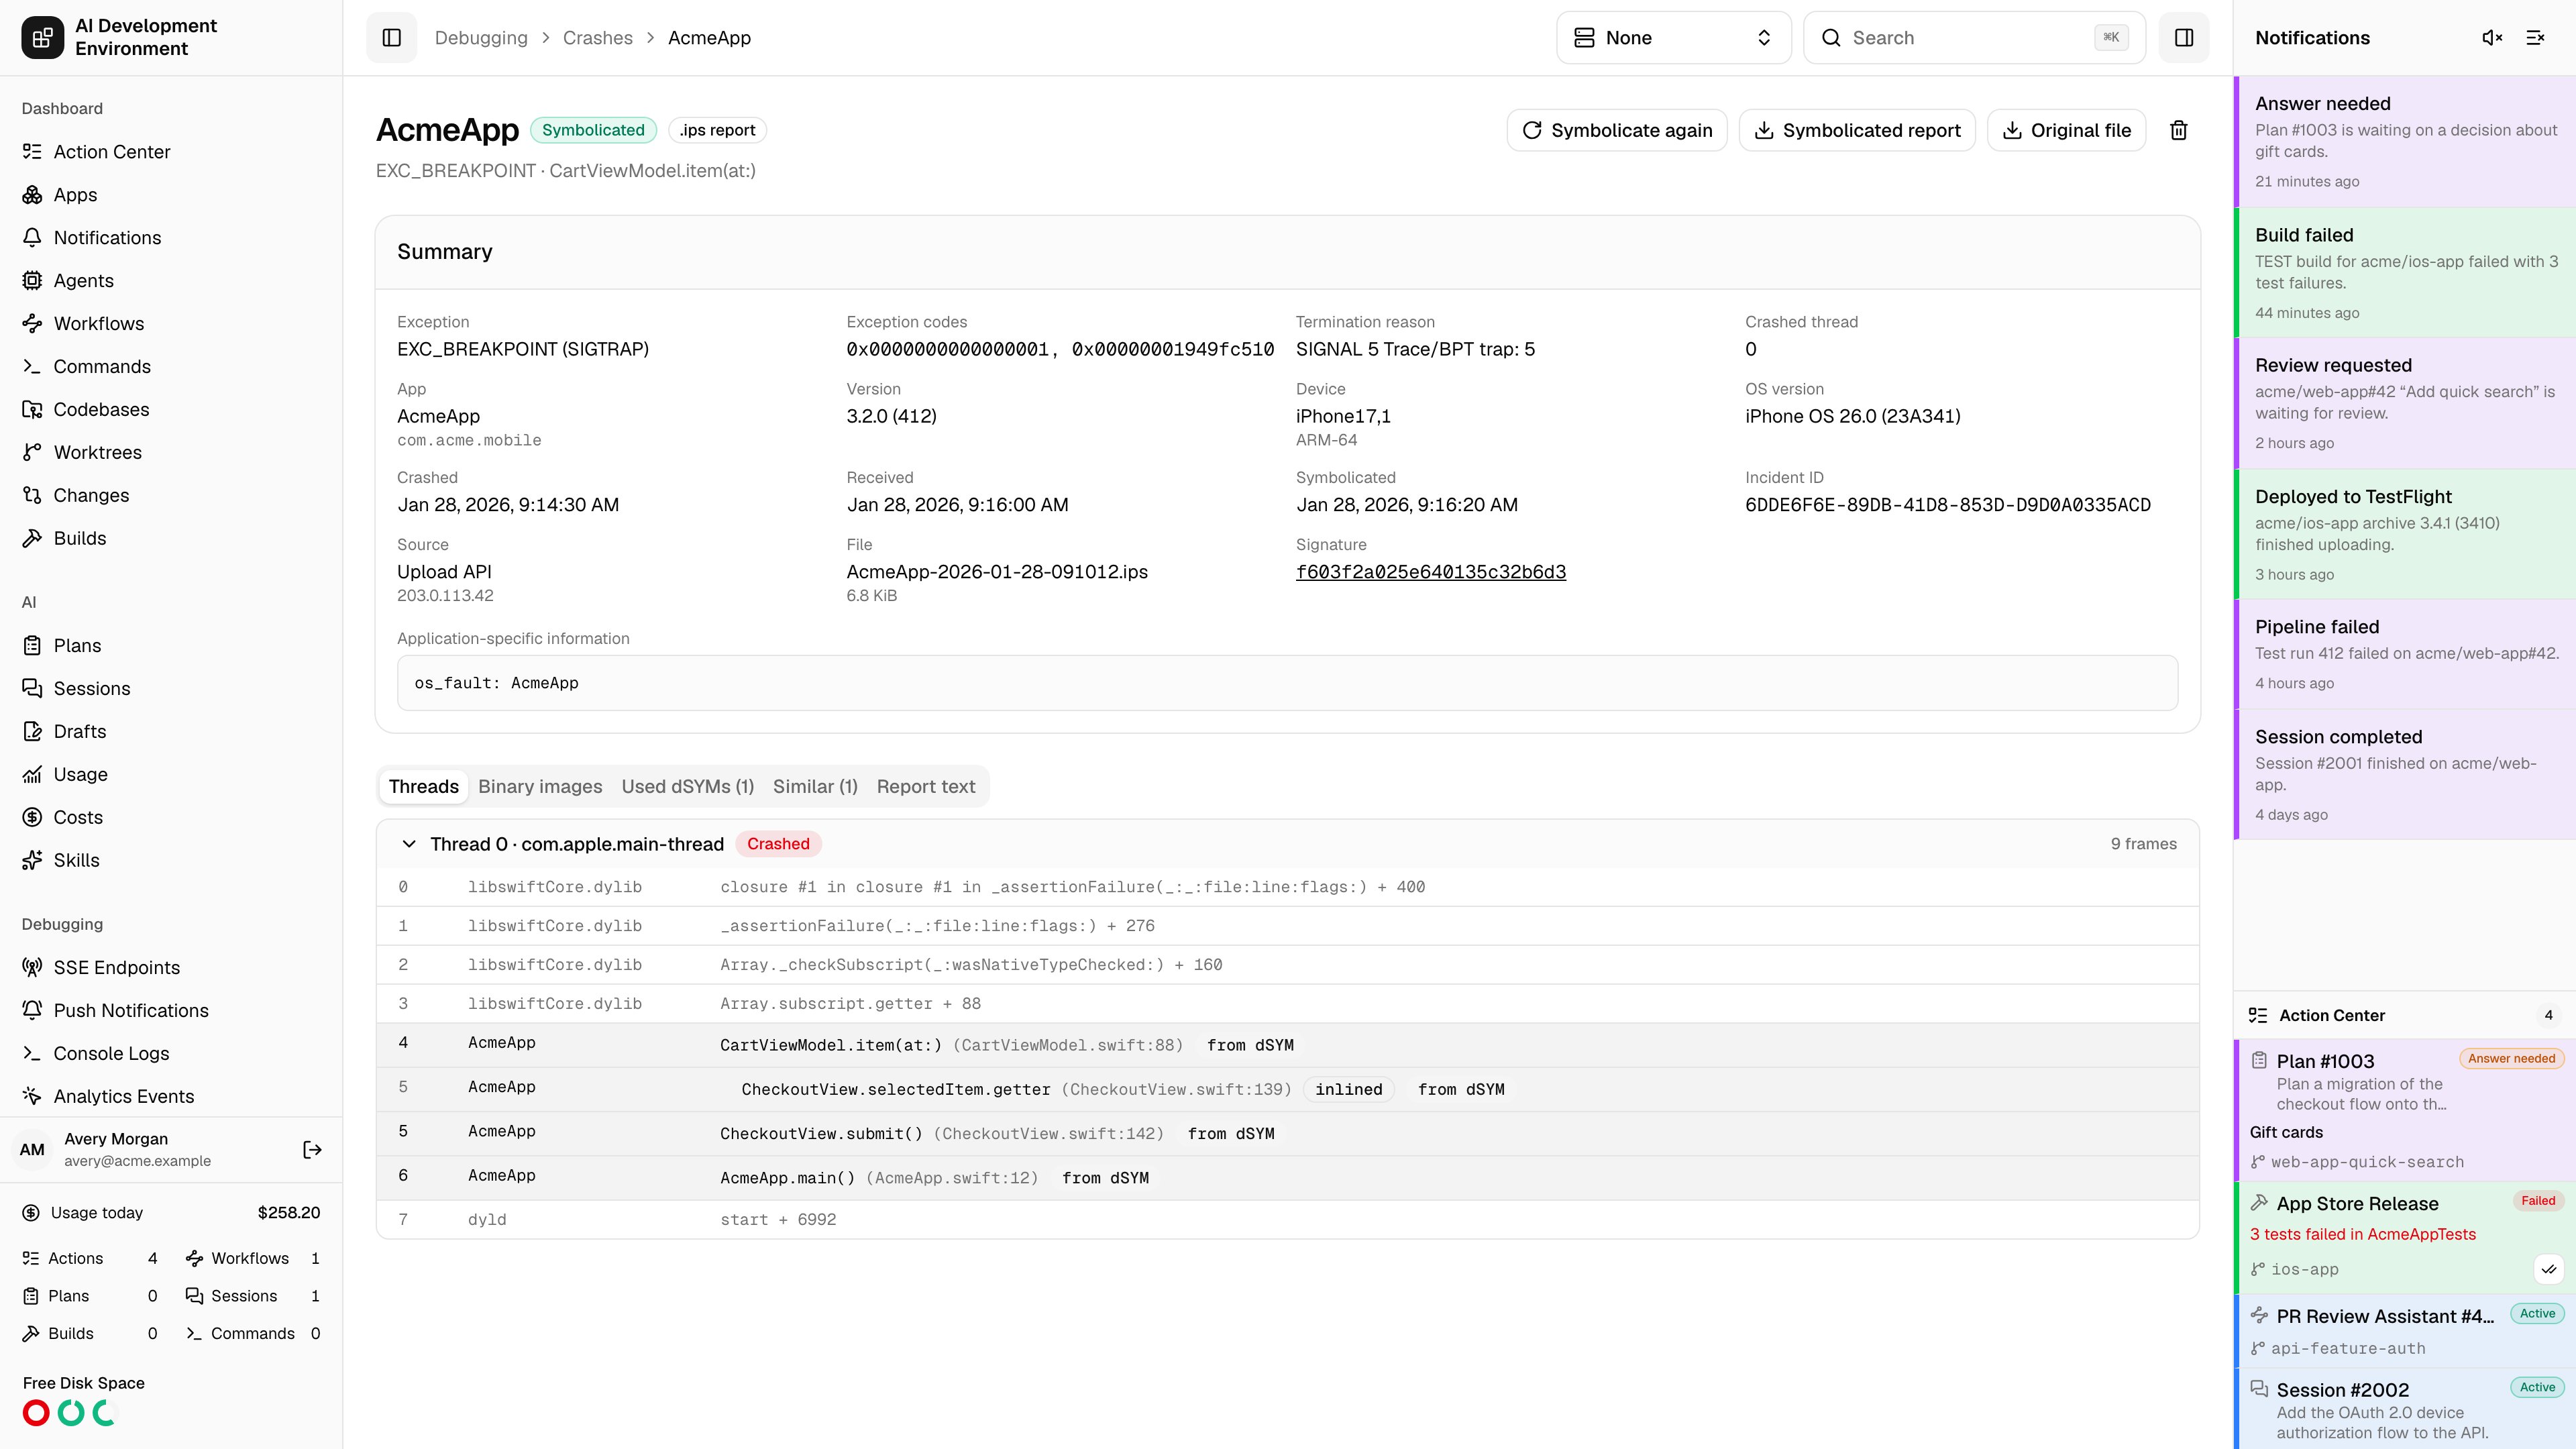Click the sign-out icon beside Avery Morgan
Screen dimensions: 2576x1449
click(312, 1150)
